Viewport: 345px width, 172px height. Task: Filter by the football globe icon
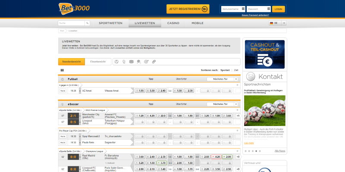click(116, 61)
